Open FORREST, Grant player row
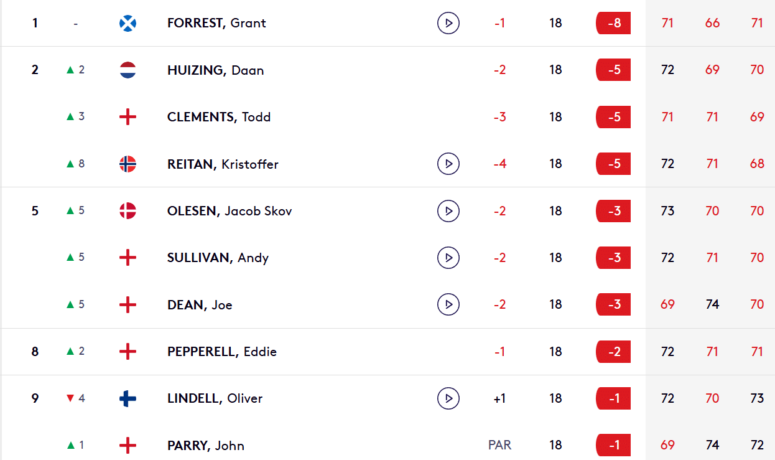775x460 pixels. tap(387, 23)
